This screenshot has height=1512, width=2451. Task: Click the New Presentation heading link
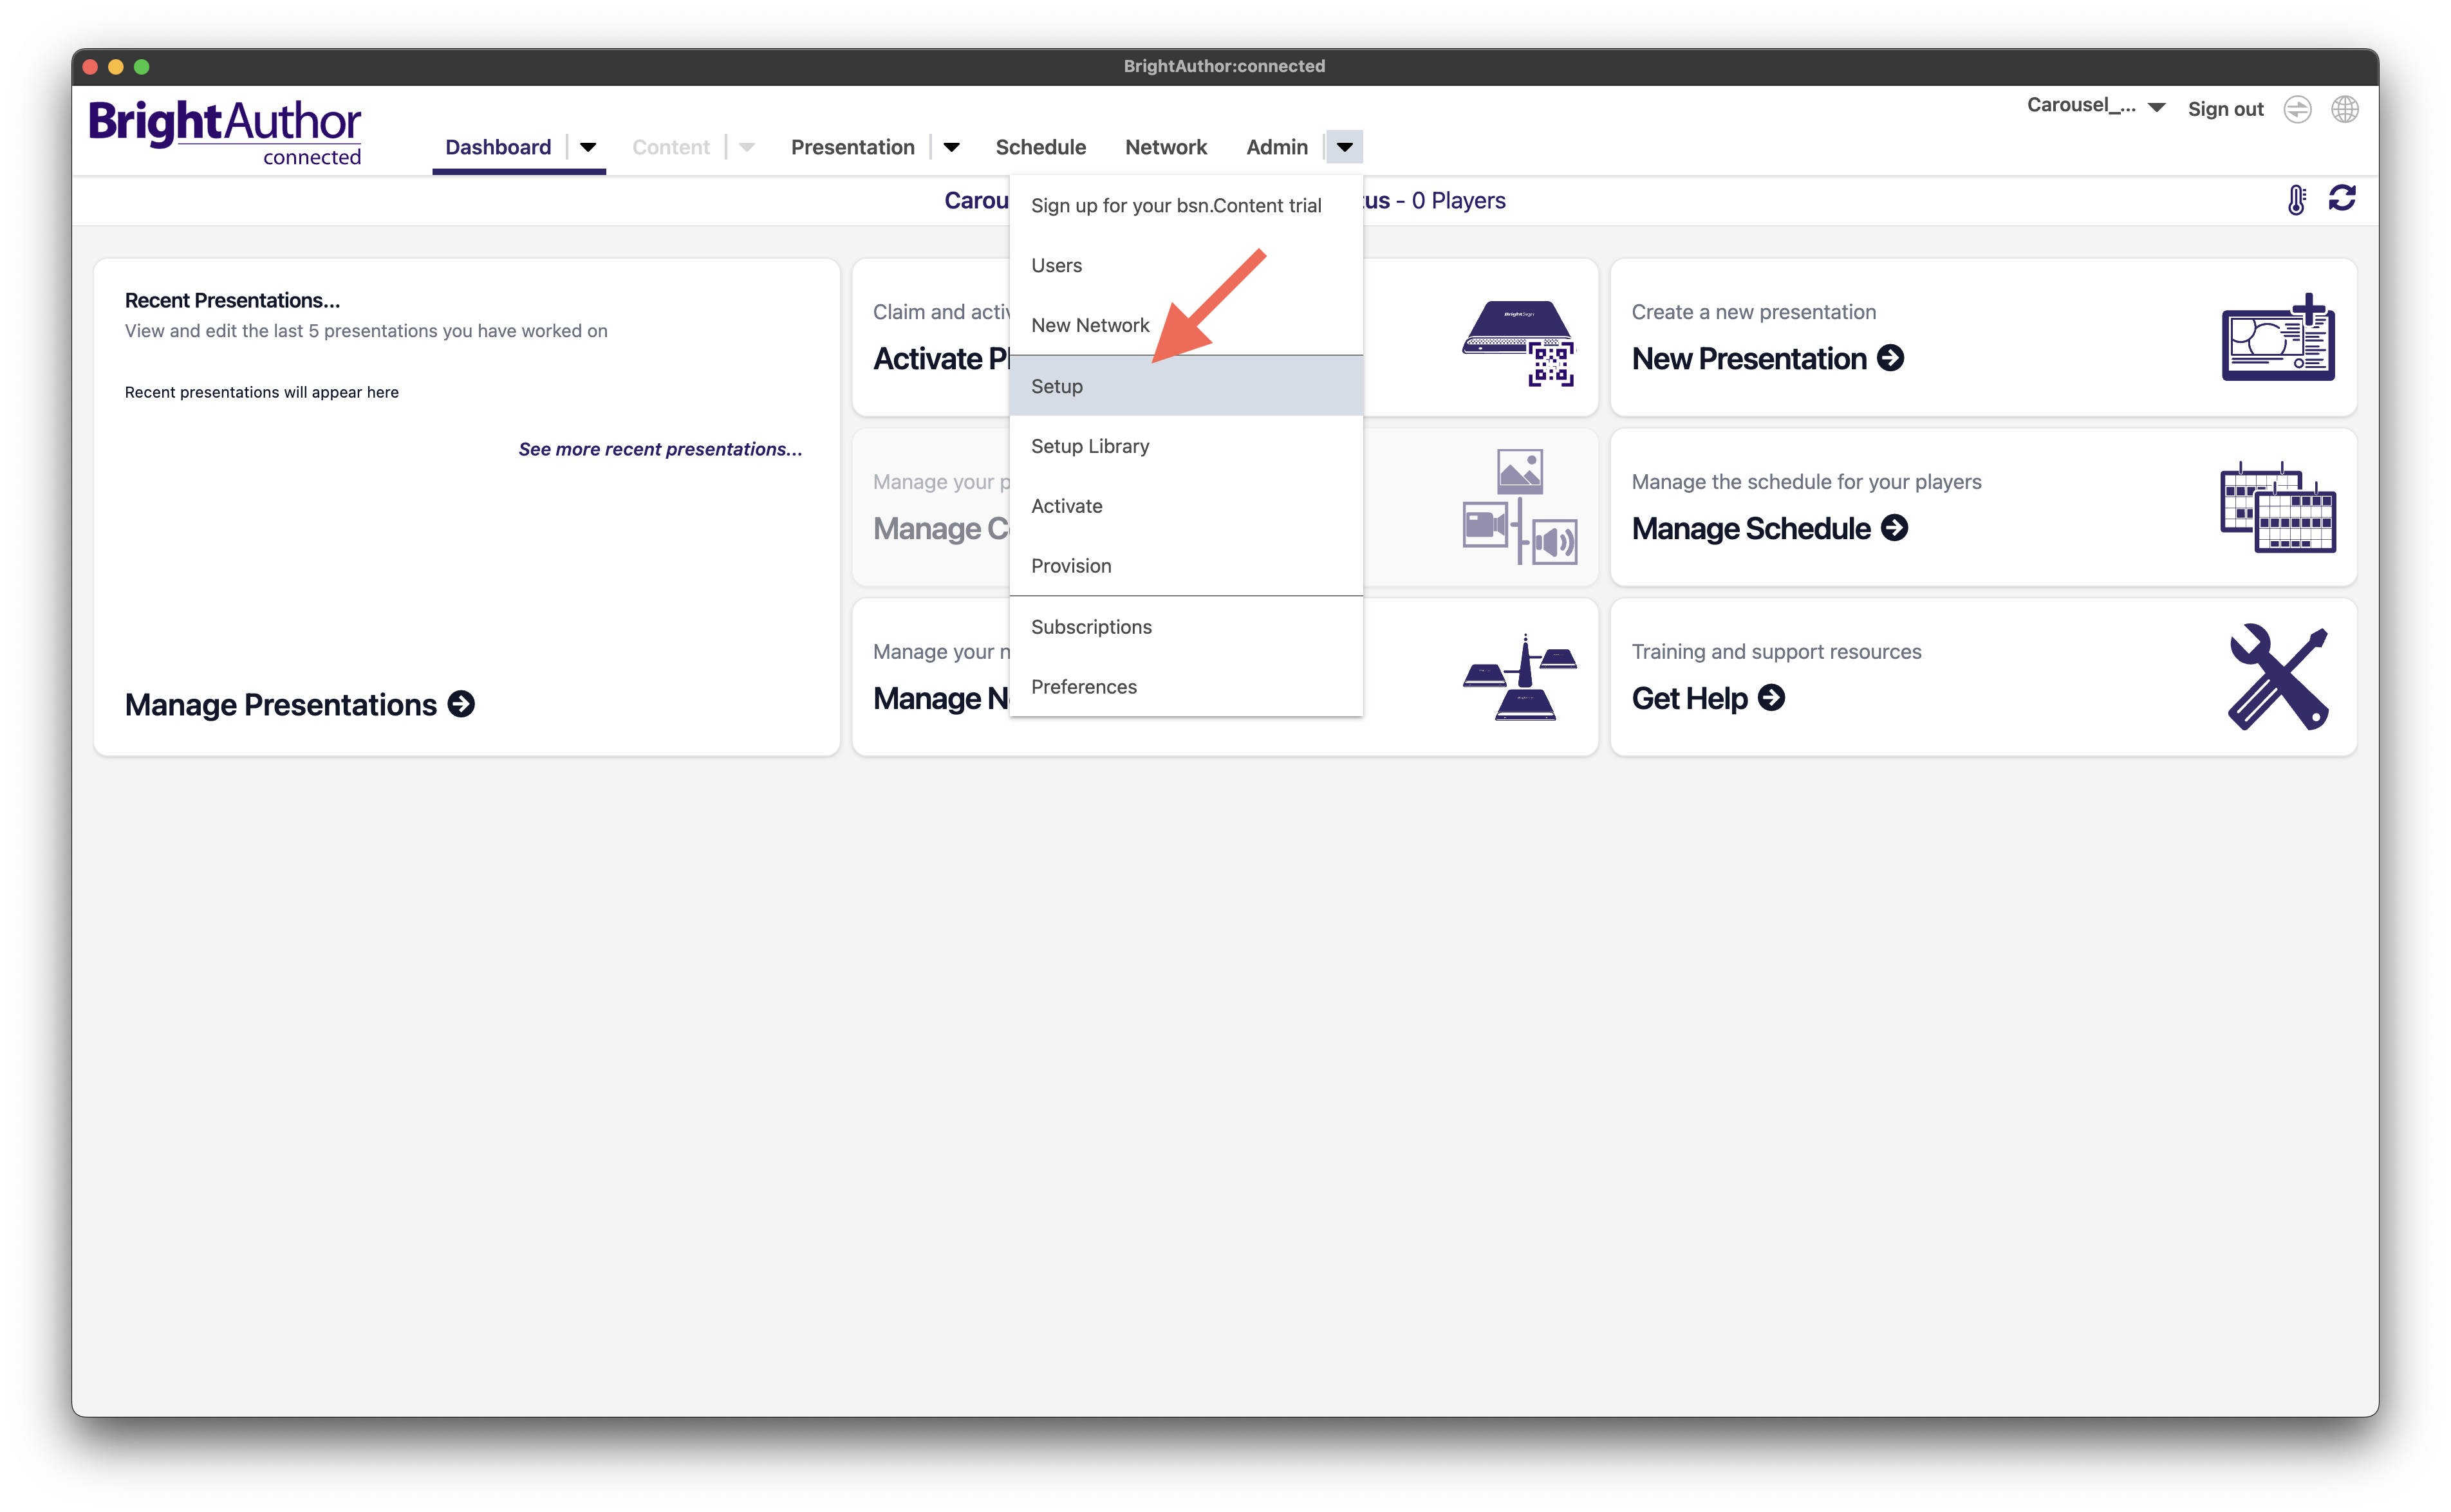pos(1749,358)
